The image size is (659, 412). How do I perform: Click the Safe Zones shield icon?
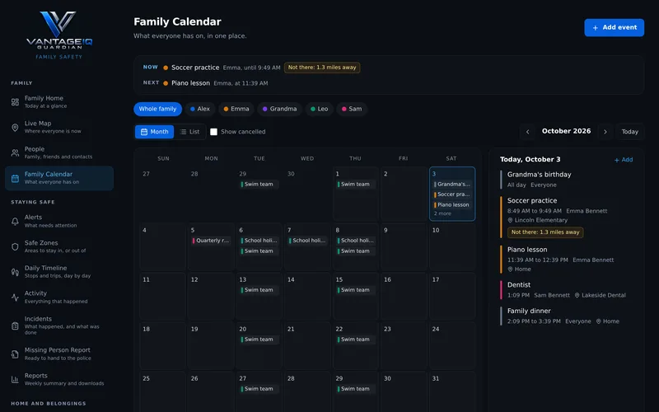pyautogui.click(x=15, y=246)
